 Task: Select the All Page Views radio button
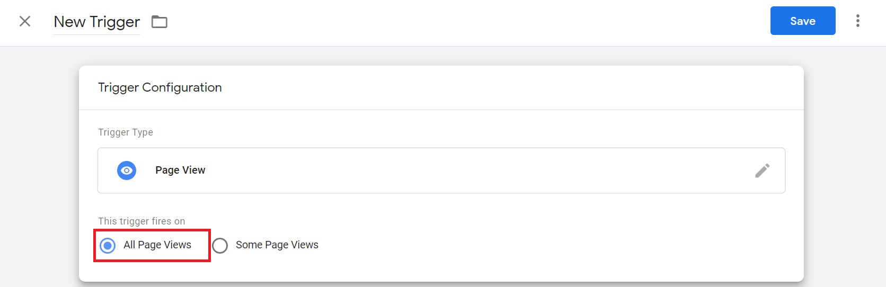(108, 245)
